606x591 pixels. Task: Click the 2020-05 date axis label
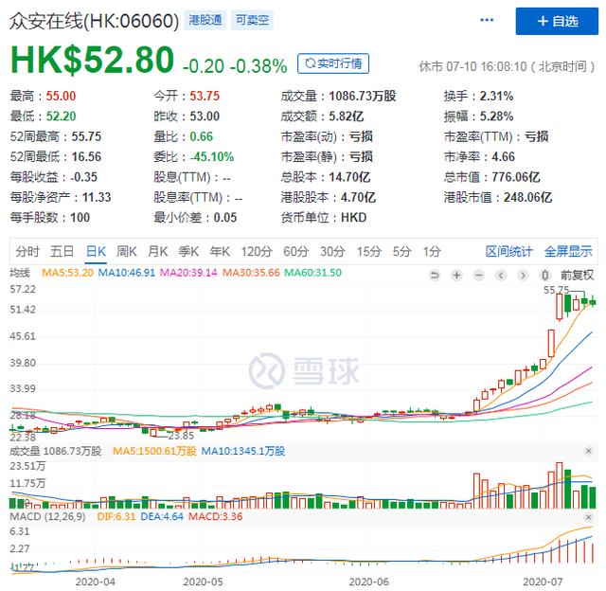pyautogui.click(x=203, y=582)
